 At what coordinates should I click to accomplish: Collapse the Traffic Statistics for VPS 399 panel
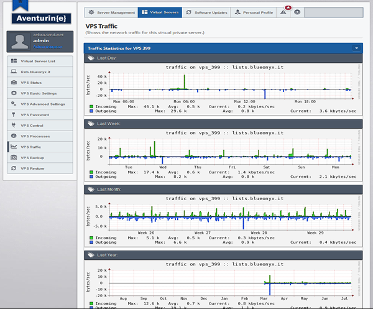[x=356, y=48]
